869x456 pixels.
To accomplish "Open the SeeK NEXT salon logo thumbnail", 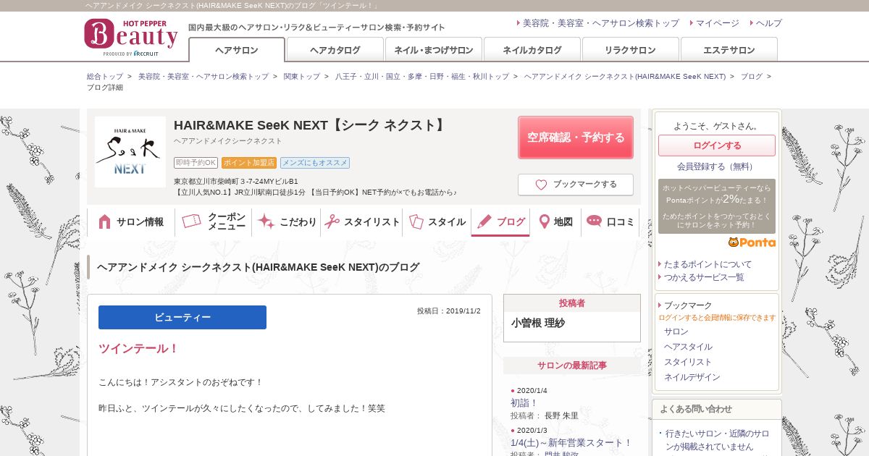I will coord(130,152).
